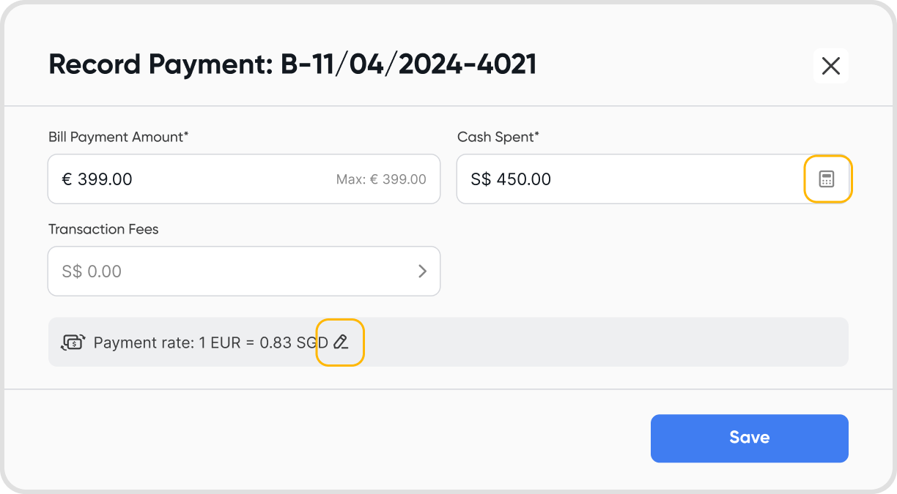Click the Bill Payment Amount label

[x=119, y=137]
